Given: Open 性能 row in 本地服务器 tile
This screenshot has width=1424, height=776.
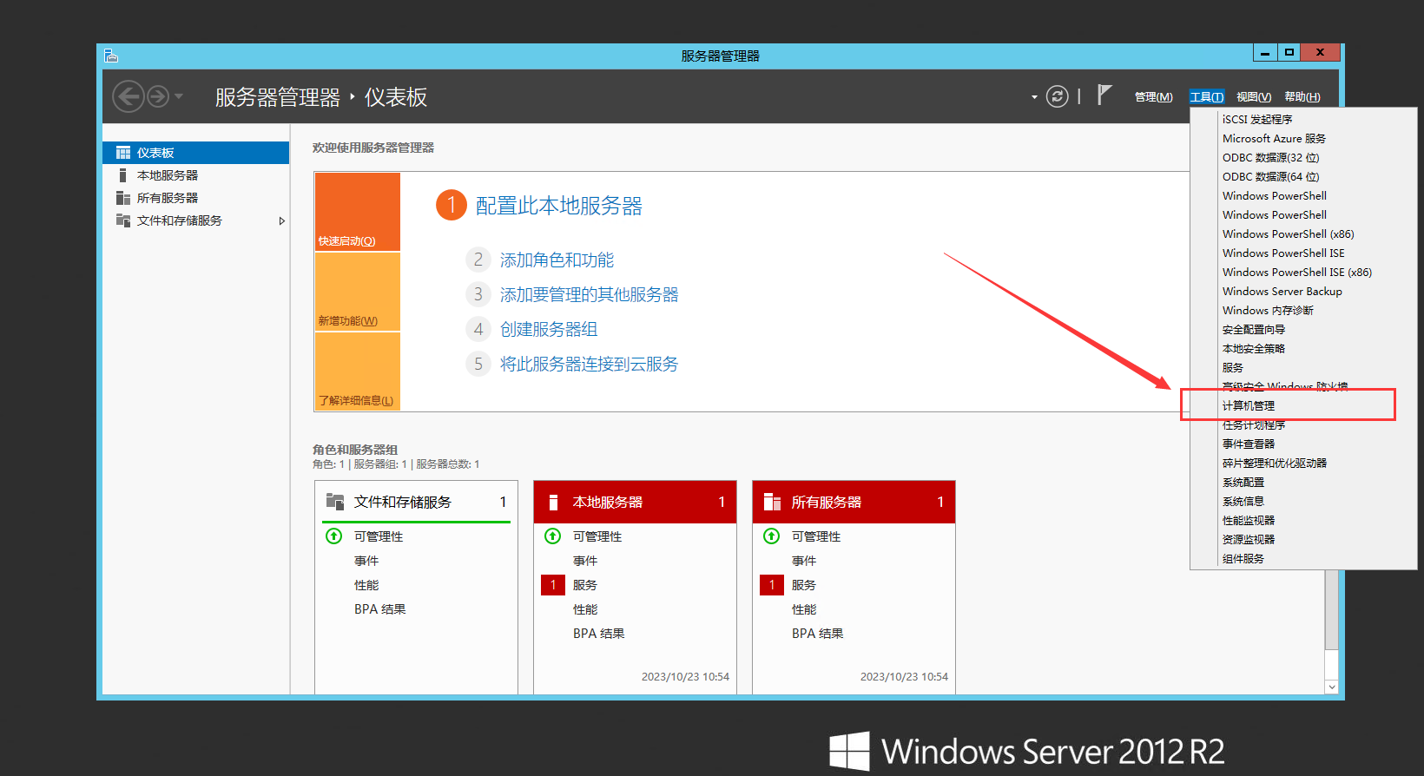Looking at the screenshot, I should coord(585,609).
